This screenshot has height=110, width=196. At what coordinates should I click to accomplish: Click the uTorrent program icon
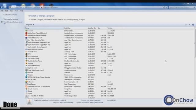[26, 31]
